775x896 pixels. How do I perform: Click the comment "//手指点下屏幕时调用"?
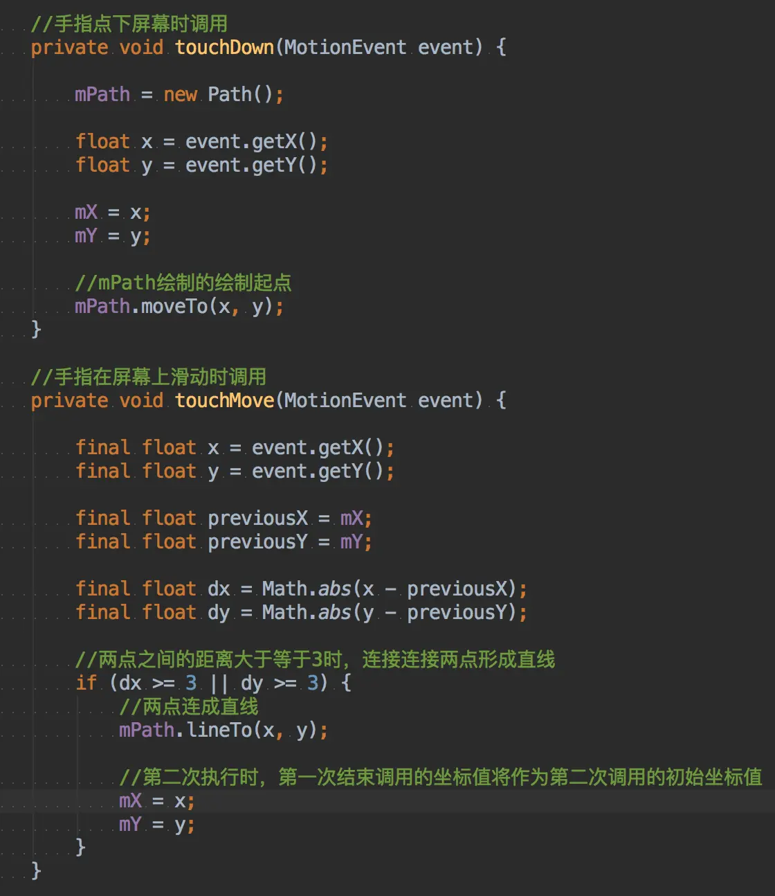129,24
